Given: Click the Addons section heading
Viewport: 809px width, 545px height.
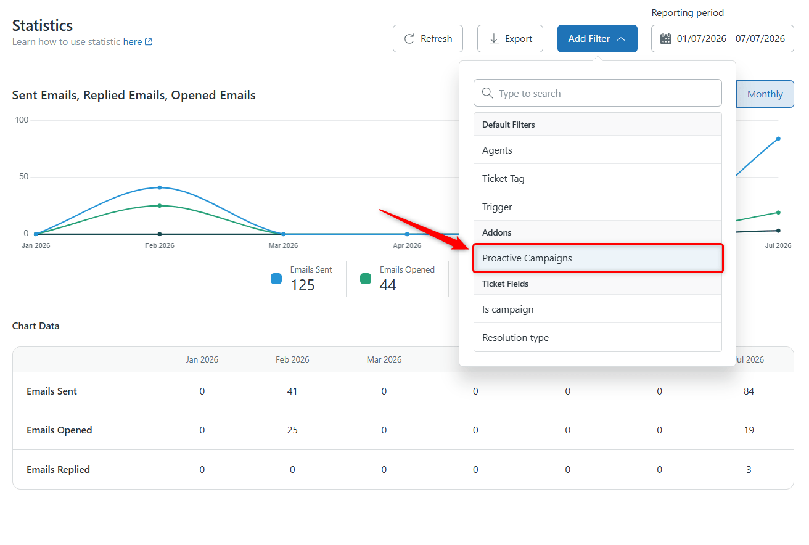Looking at the screenshot, I should click(497, 232).
